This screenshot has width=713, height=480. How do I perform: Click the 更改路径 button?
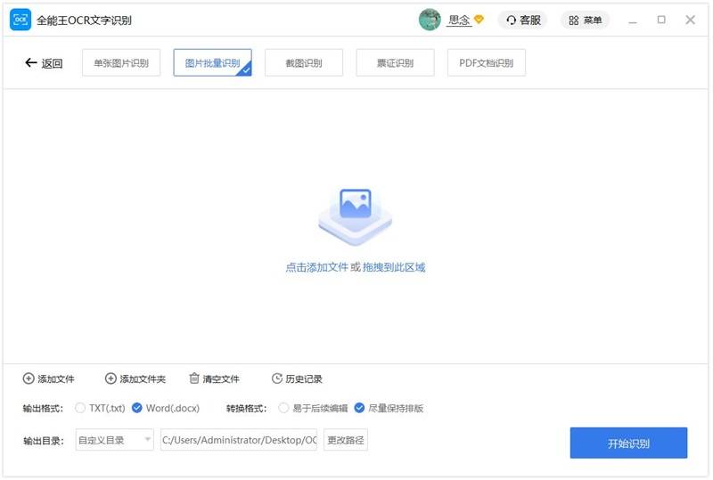click(x=346, y=440)
